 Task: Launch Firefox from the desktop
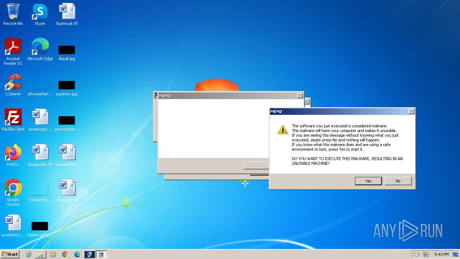click(x=13, y=155)
